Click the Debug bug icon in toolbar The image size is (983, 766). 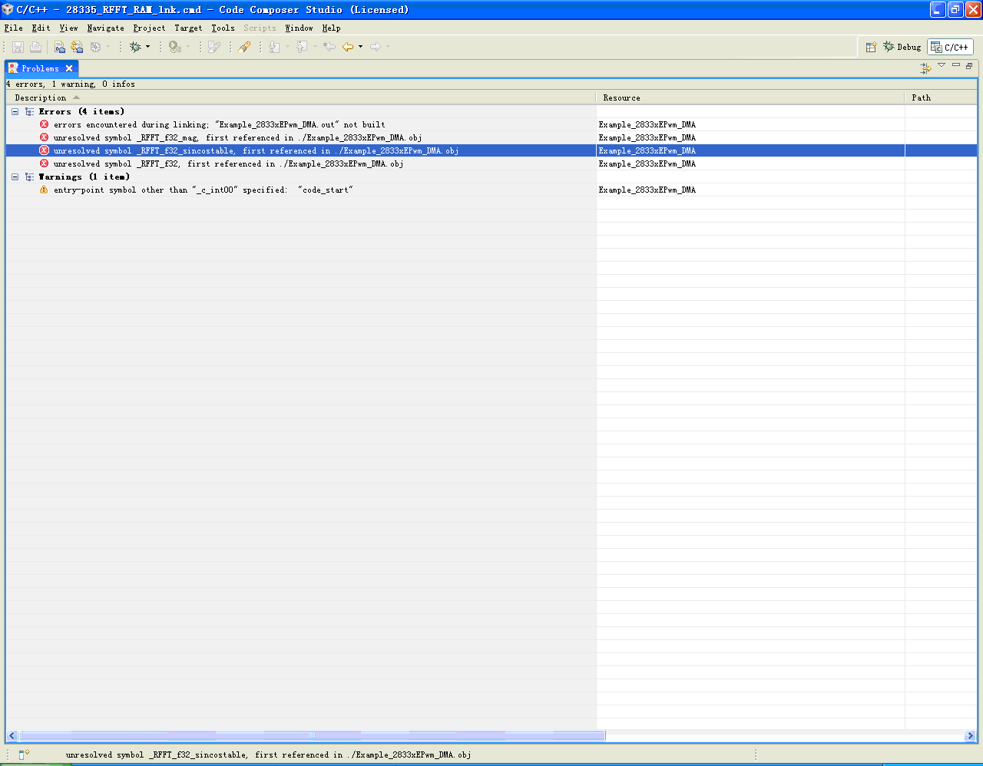pyautogui.click(x=135, y=47)
